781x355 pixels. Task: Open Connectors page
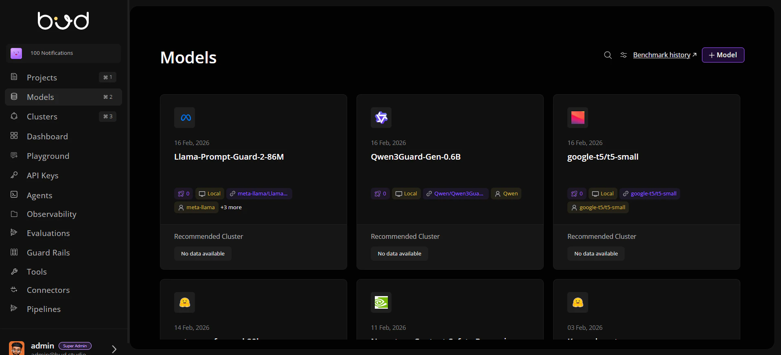(63, 290)
